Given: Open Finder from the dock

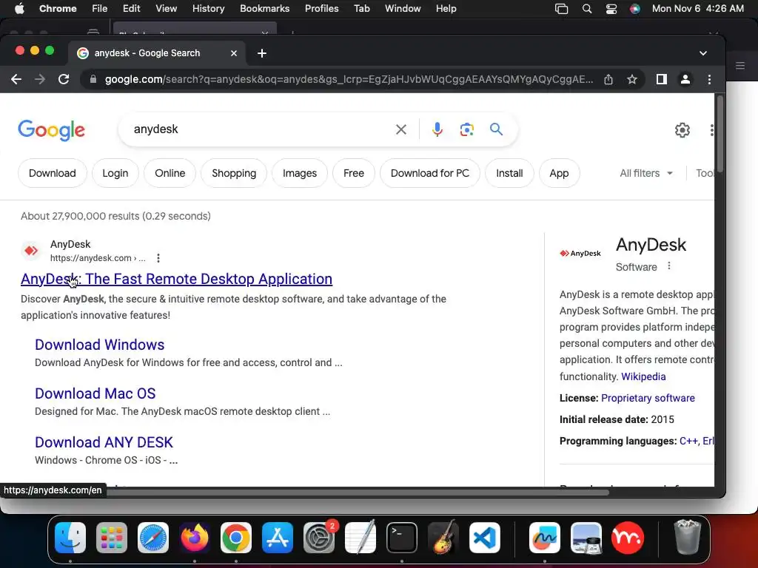Looking at the screenshot, I should (70, 538).
